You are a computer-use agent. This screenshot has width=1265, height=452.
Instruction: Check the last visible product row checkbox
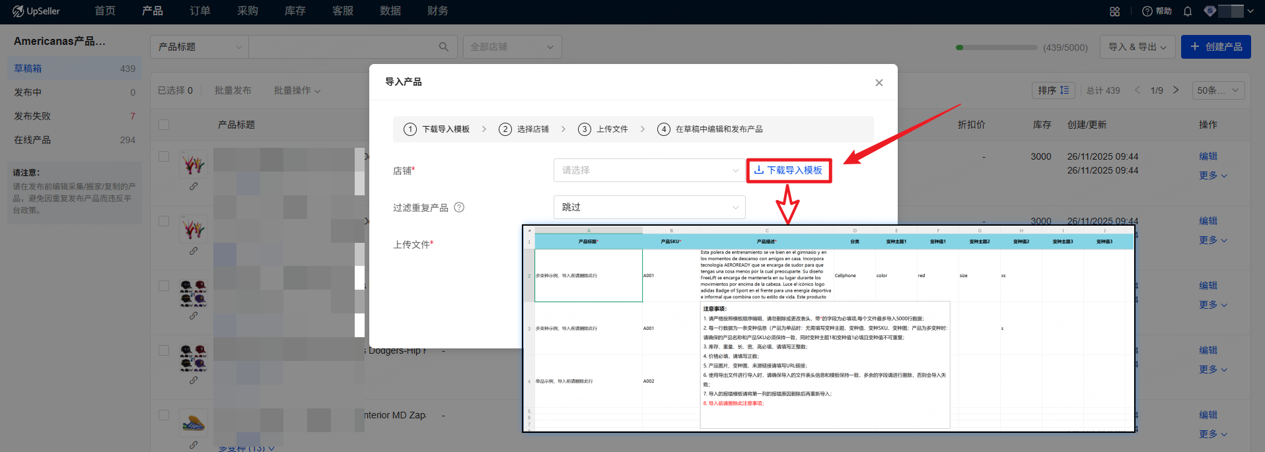click(164, 415)
